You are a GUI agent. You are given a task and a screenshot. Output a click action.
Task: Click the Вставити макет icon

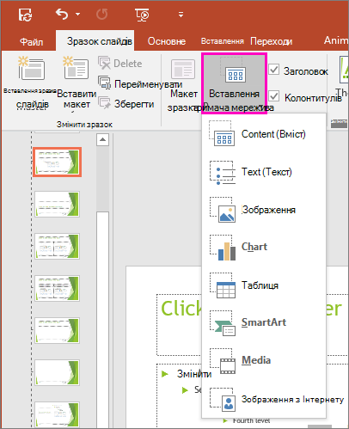pyautogui.click(x=76, y=68)
